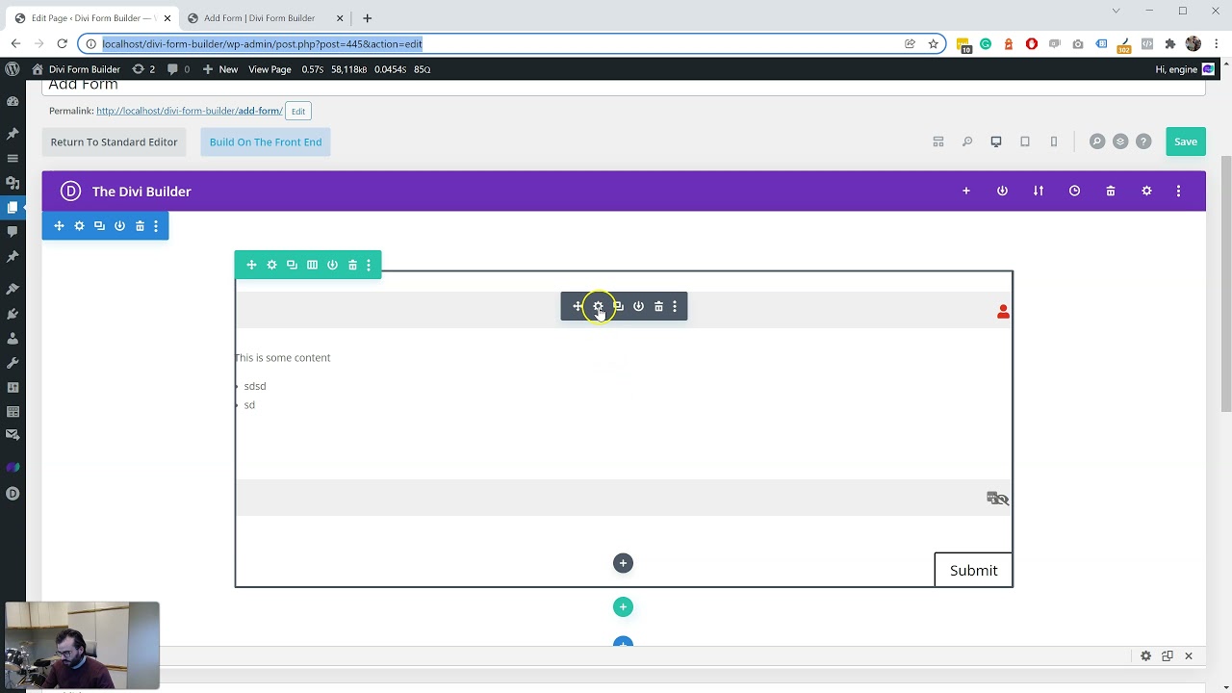Switch to wireframe view

tap(938, 141)
